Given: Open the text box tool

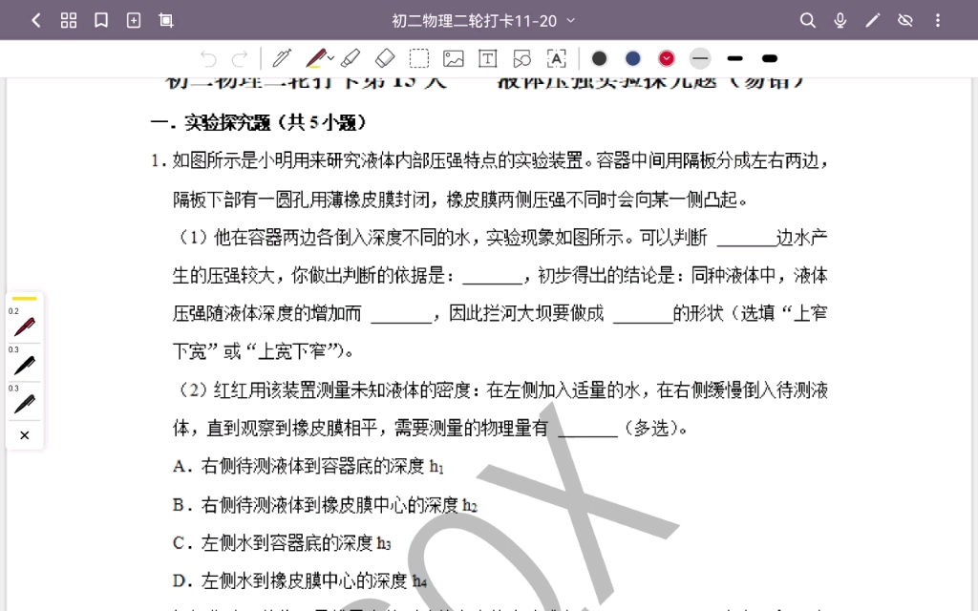Looking at the screenshot, I should [x=487, y=58].
